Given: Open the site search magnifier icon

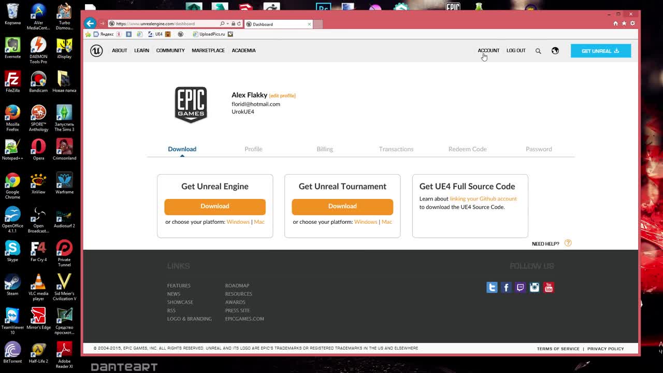Looking at the screenshot, I should pos(538,51).
